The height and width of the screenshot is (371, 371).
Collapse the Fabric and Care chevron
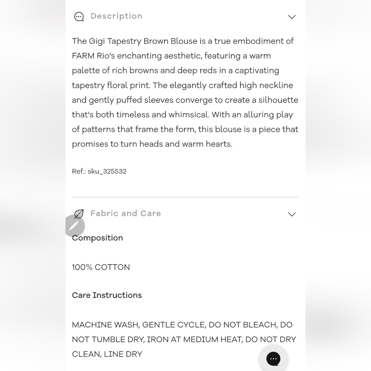pyautogui.click(x=292, y=214)
